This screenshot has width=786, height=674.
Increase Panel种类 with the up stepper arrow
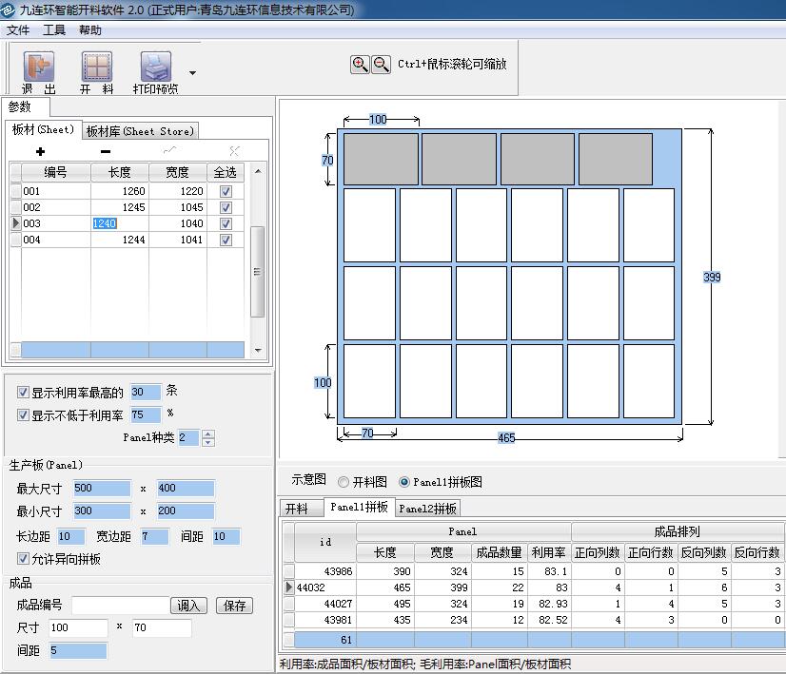pyautogui.click(x=207, y=433)
